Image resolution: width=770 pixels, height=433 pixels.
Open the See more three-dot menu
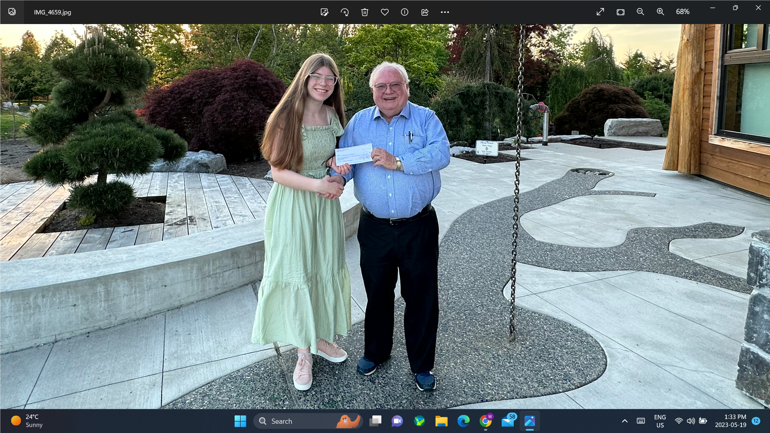(445, 12)
